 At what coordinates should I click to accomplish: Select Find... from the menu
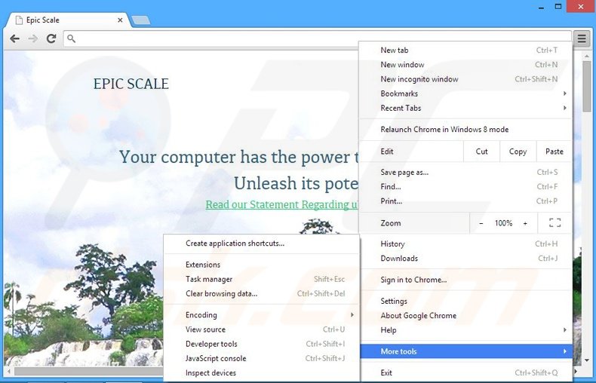pyautogui.click(x=465, y=186)
